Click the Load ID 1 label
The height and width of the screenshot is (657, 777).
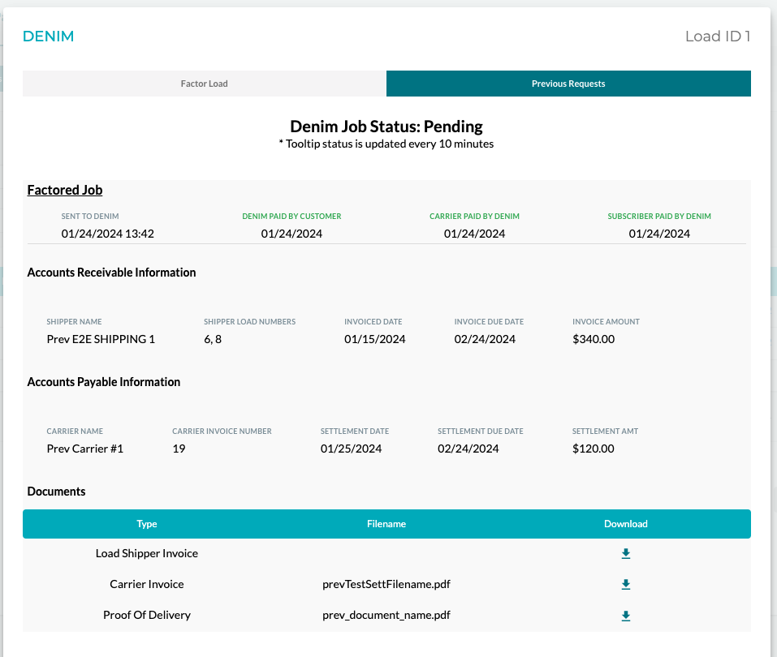718,36
